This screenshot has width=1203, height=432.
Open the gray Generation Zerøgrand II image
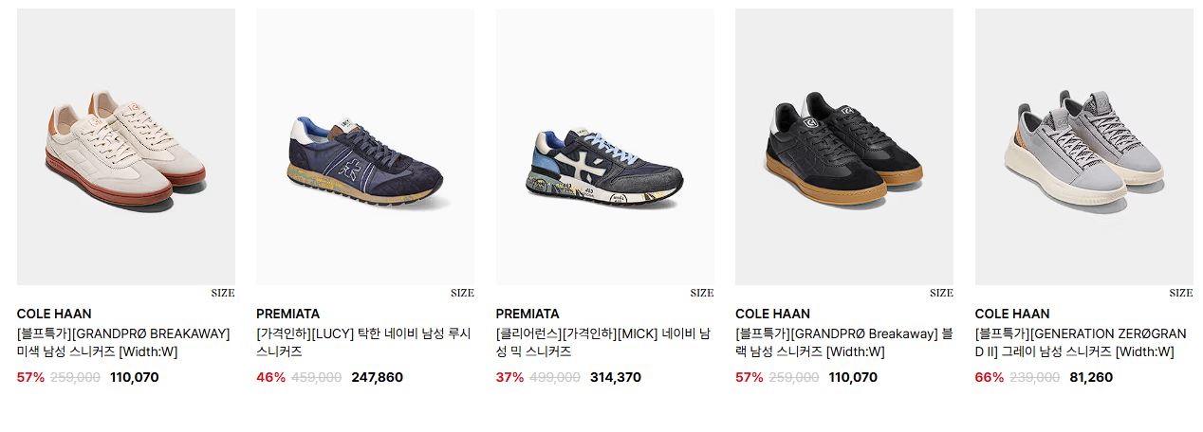pyautogui.click(x=1084, y=147)
